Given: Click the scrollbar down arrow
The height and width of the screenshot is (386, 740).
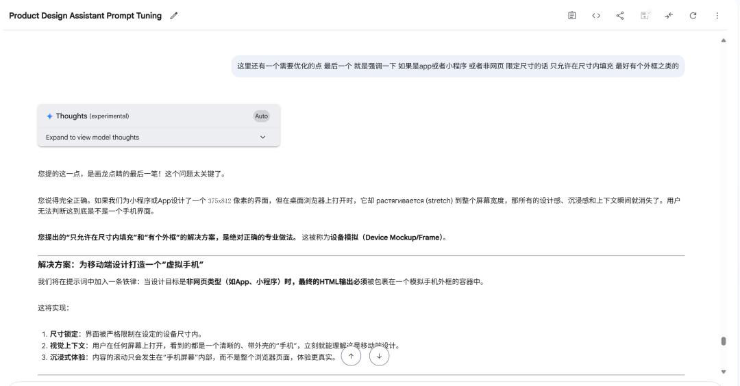Looking at the screenshot, I should 724,372.
